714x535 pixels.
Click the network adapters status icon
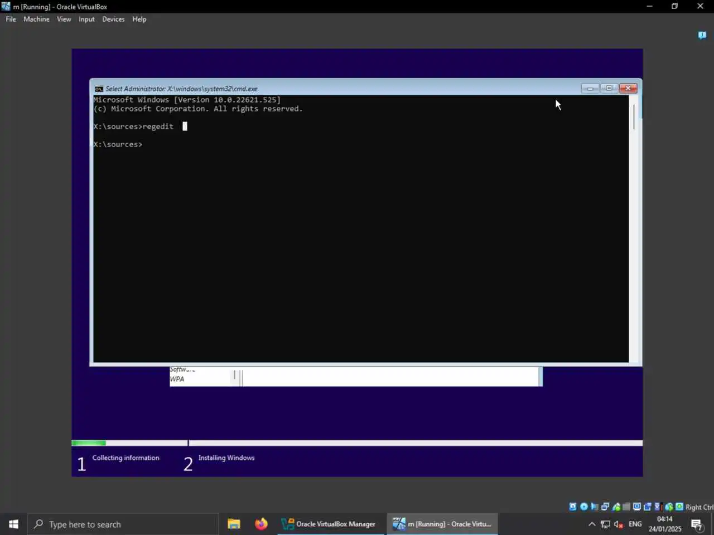pos(605,507)
